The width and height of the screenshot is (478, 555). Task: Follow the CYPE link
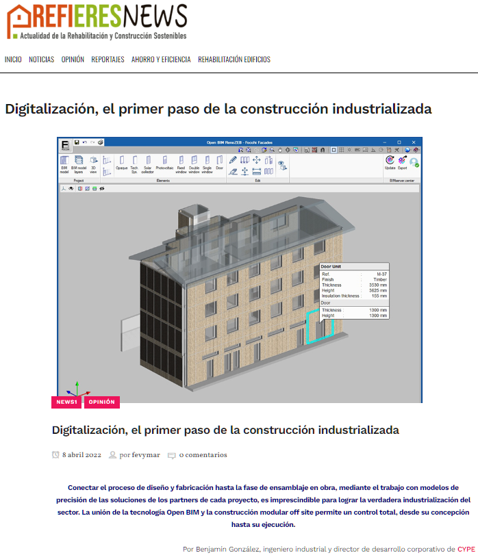466,549
